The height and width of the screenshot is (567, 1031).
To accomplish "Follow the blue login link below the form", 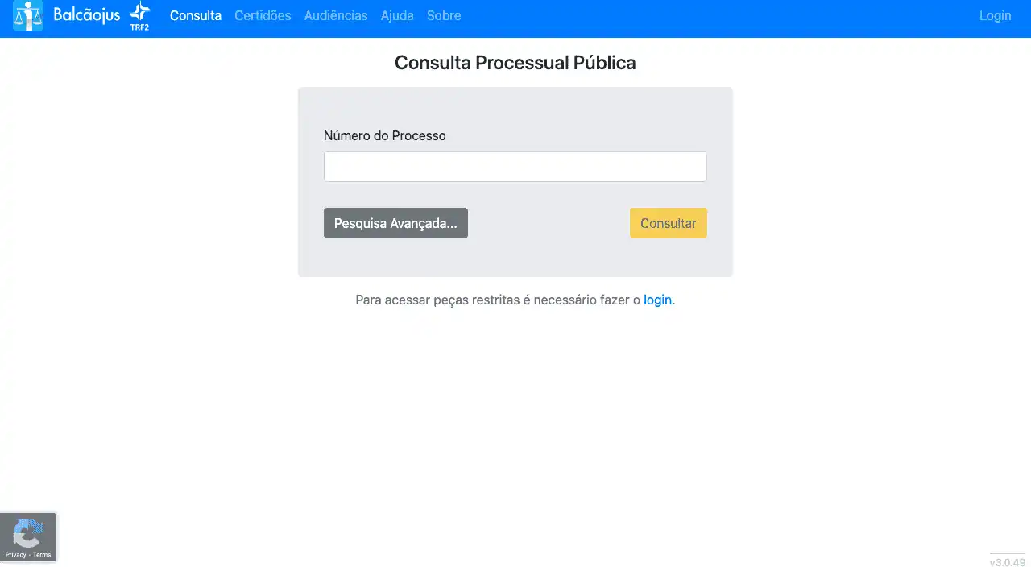I will (657, 300).
